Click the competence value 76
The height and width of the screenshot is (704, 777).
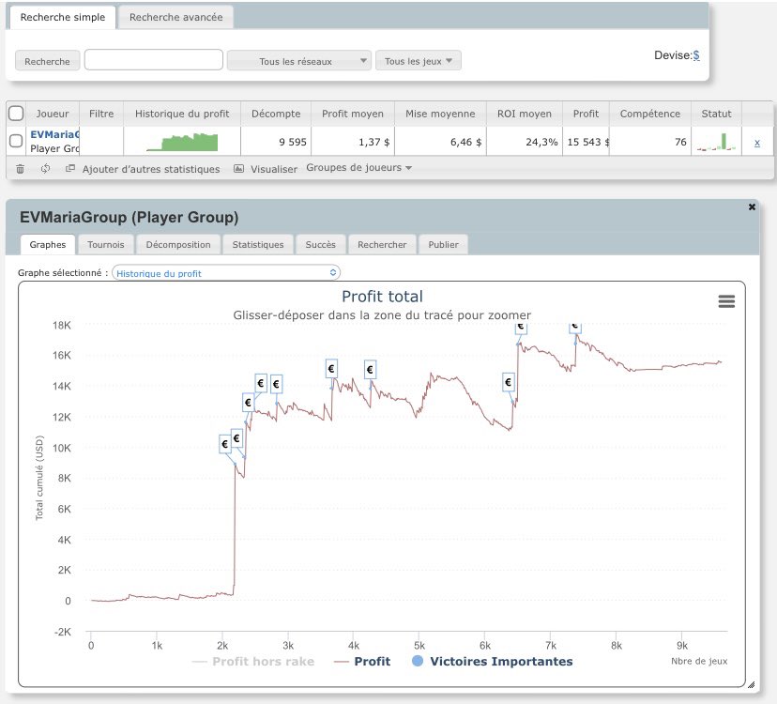681,142
